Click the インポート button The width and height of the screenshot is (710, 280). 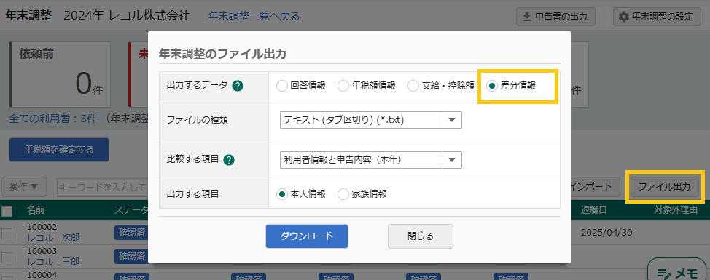[x=596, y=186]
